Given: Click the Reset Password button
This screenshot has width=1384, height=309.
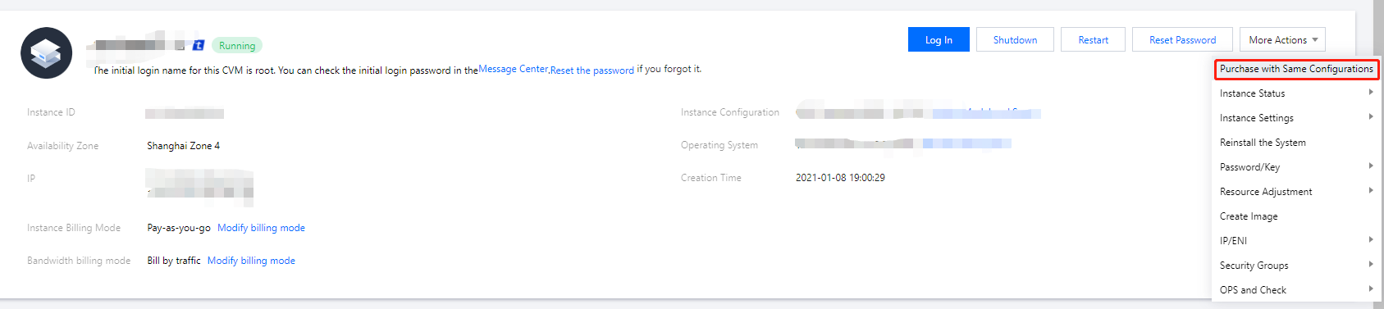Looking at the screenshot, I should pos(1182,39).
